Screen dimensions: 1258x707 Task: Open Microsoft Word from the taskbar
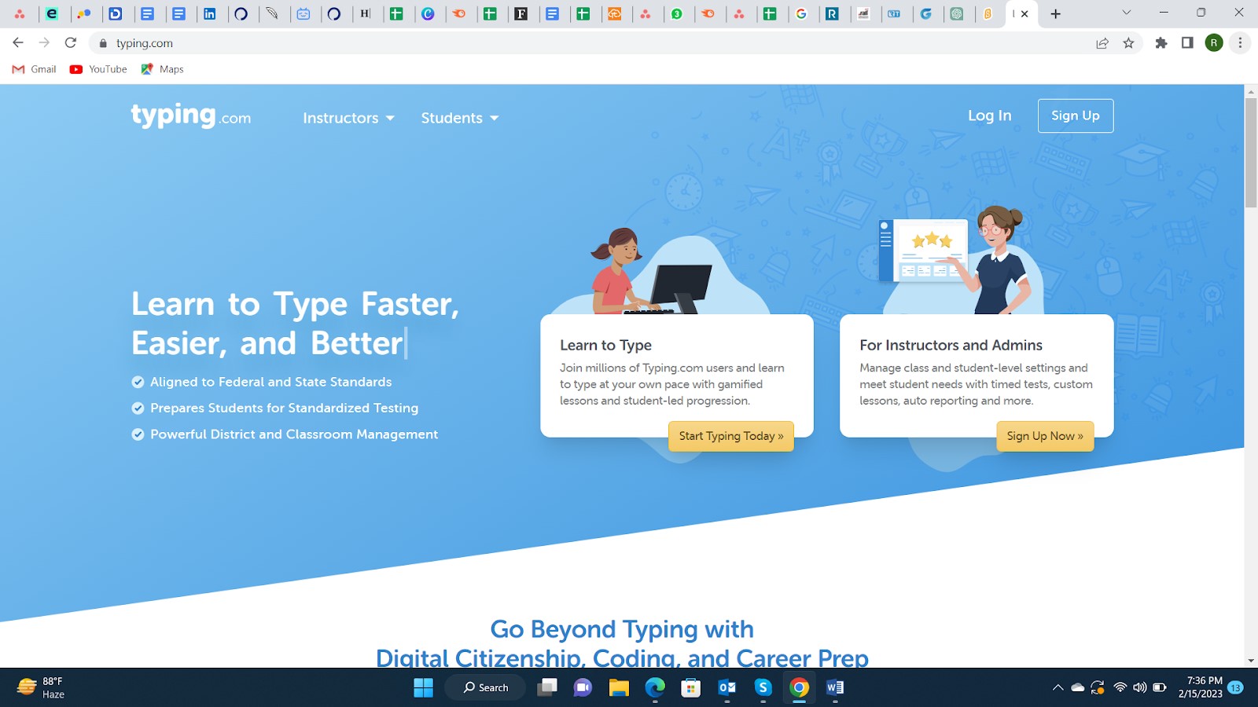pyautogui.click(x=834, y=687)
